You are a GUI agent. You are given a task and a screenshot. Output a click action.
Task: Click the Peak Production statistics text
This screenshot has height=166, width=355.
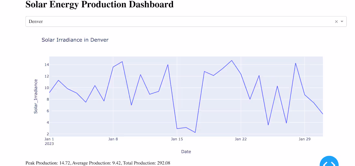click(98, 163)
